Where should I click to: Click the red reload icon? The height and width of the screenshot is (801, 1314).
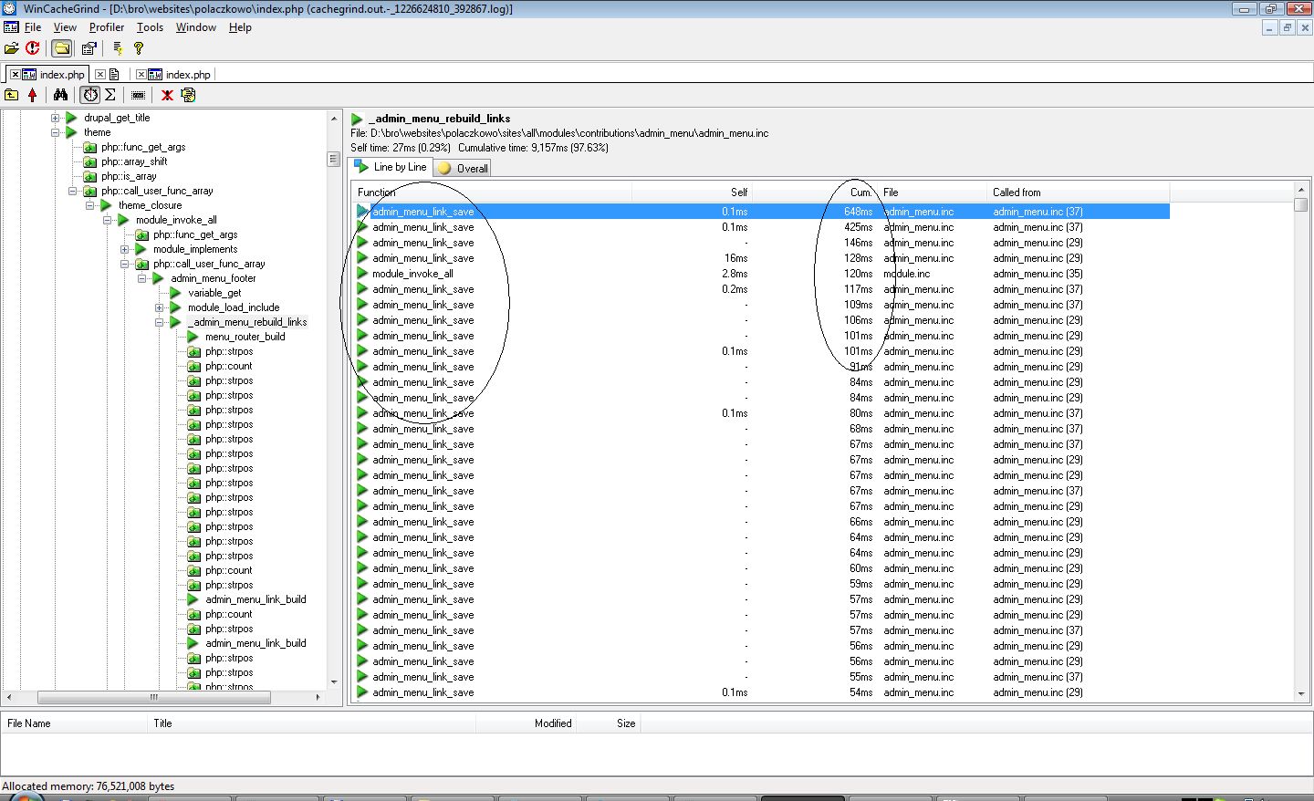(x=33, y=48)
